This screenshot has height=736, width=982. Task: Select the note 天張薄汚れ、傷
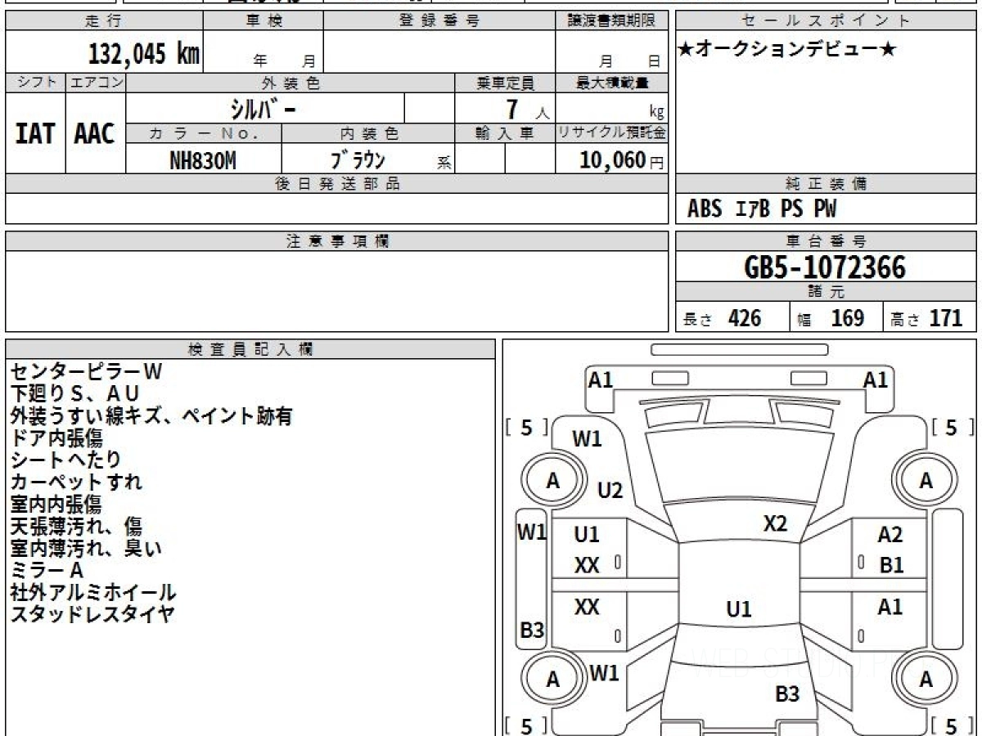[76, 527]
